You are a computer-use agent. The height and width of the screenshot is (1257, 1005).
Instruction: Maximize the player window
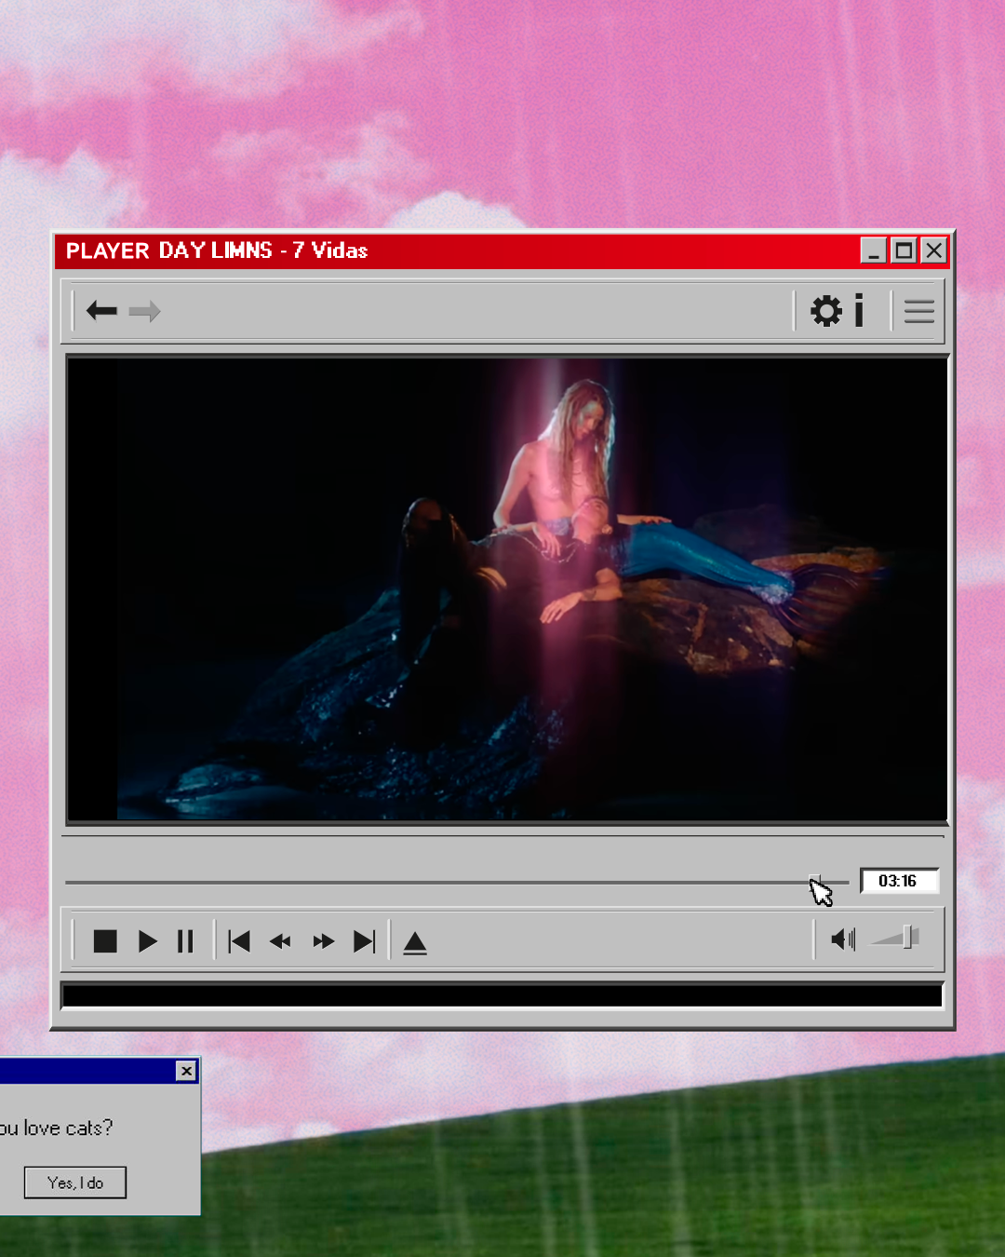(904, 250)
